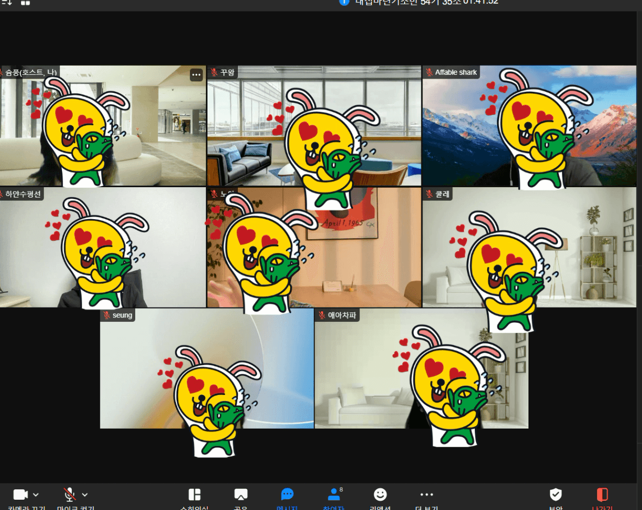Viewport: 642px width, 510px height.
Task: Click the 꾸왕 name label
Action: (x=227, y=72)
